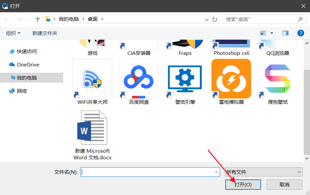The height and width of the screenshot is (195, 310).
Task: Go back with the left arrow
Action: click(7, 19)
